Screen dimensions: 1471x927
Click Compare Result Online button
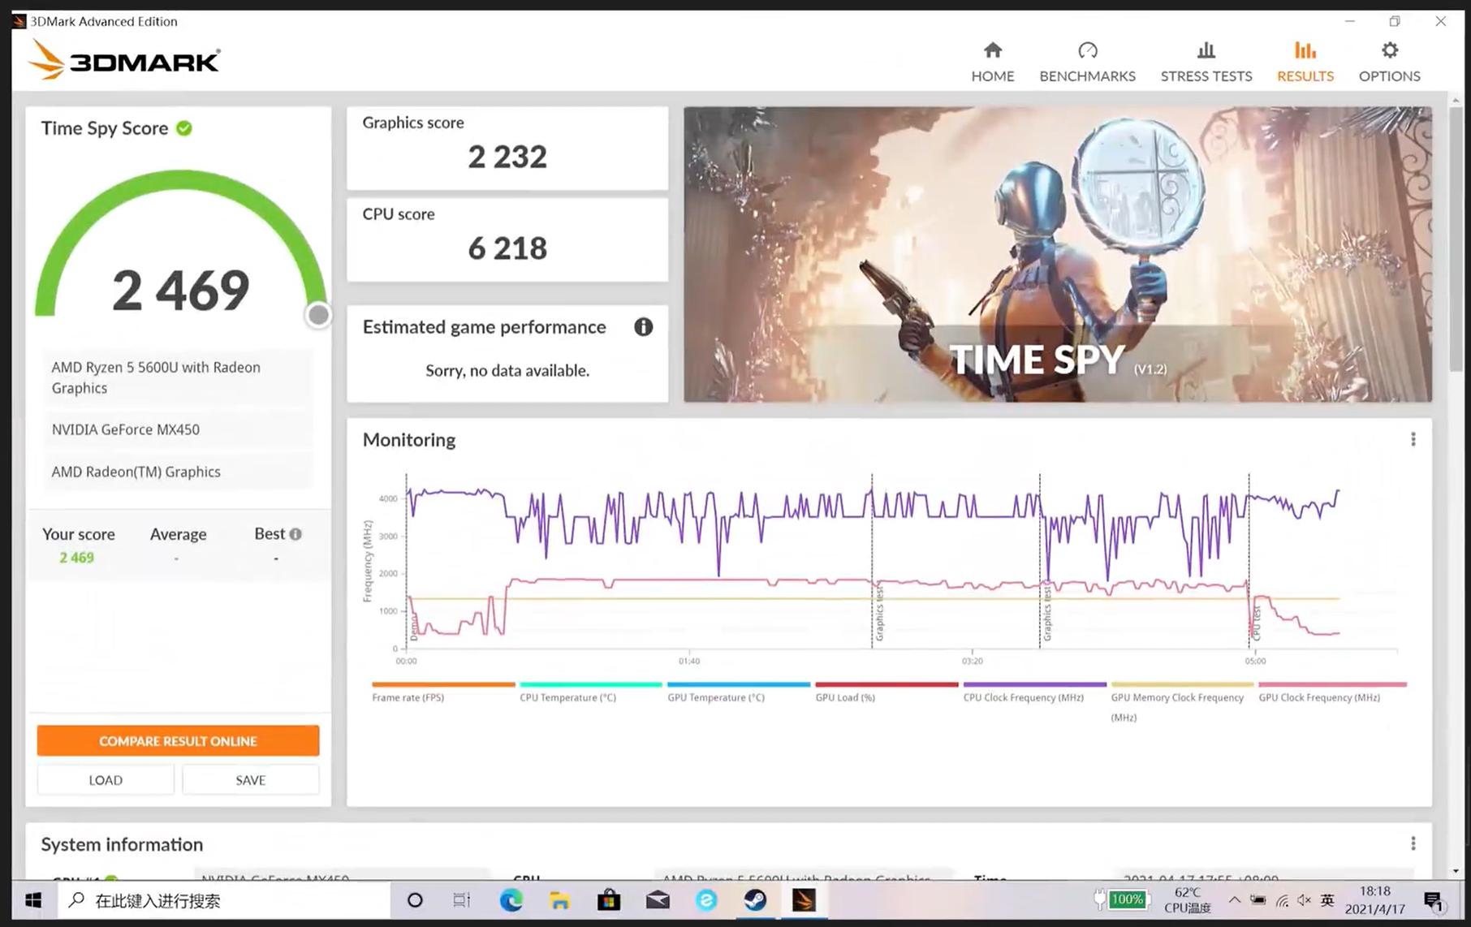click(x=178, y=740)
